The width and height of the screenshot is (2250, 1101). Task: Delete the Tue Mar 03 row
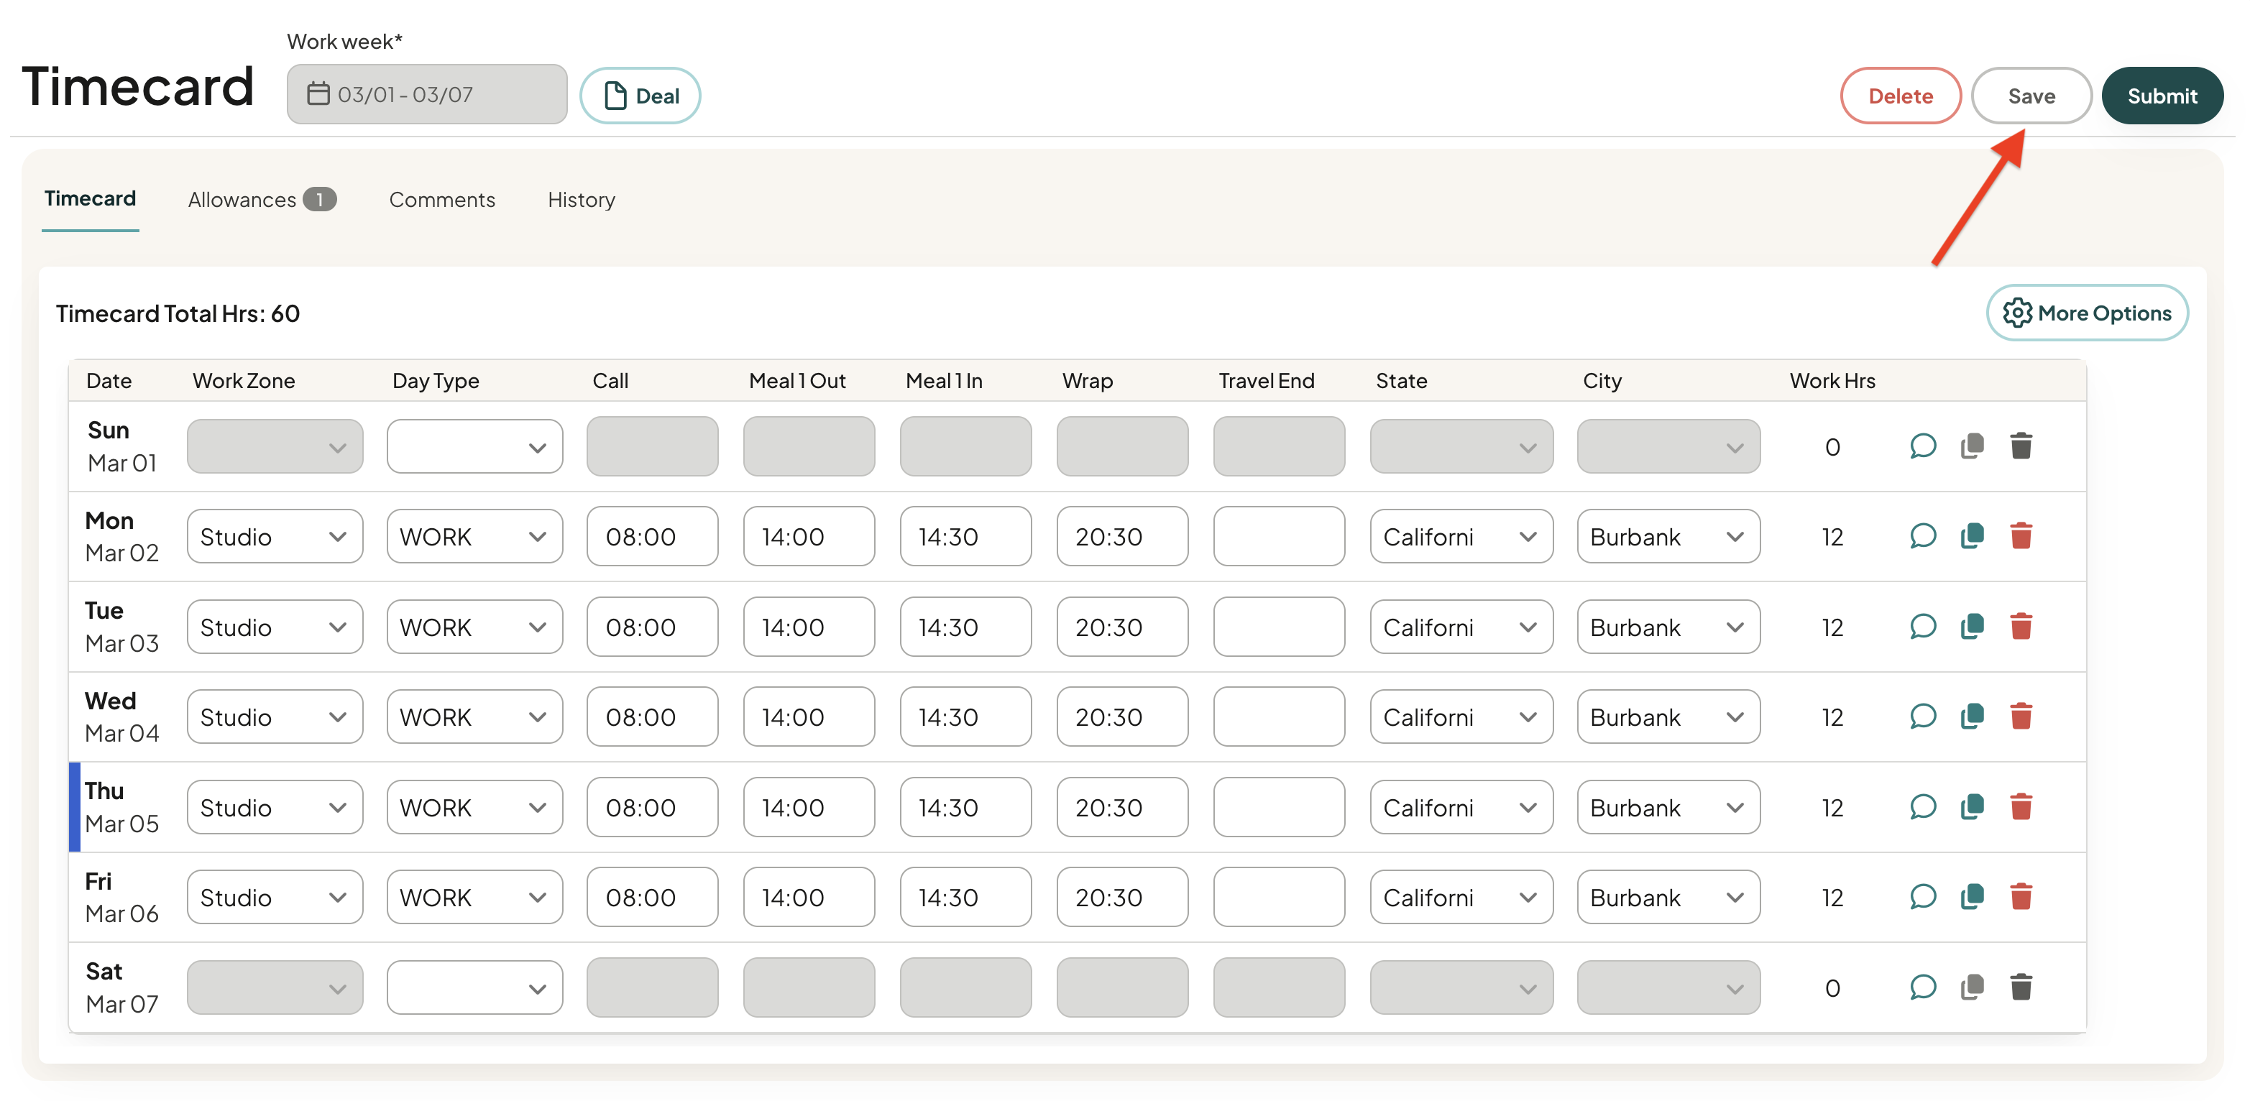[2020, 627]
